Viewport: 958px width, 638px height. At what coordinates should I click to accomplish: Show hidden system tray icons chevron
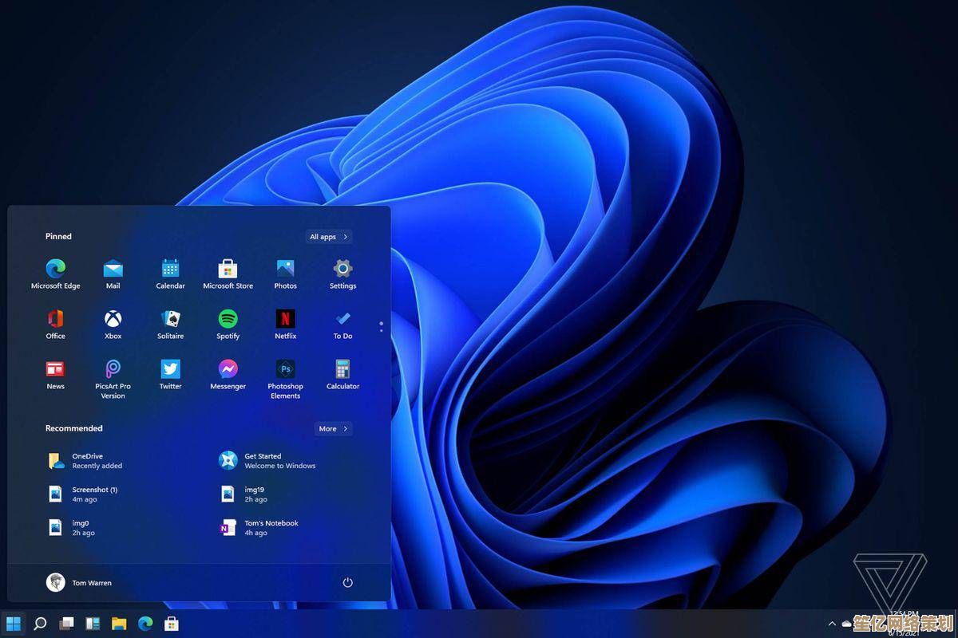click(832, 624)
